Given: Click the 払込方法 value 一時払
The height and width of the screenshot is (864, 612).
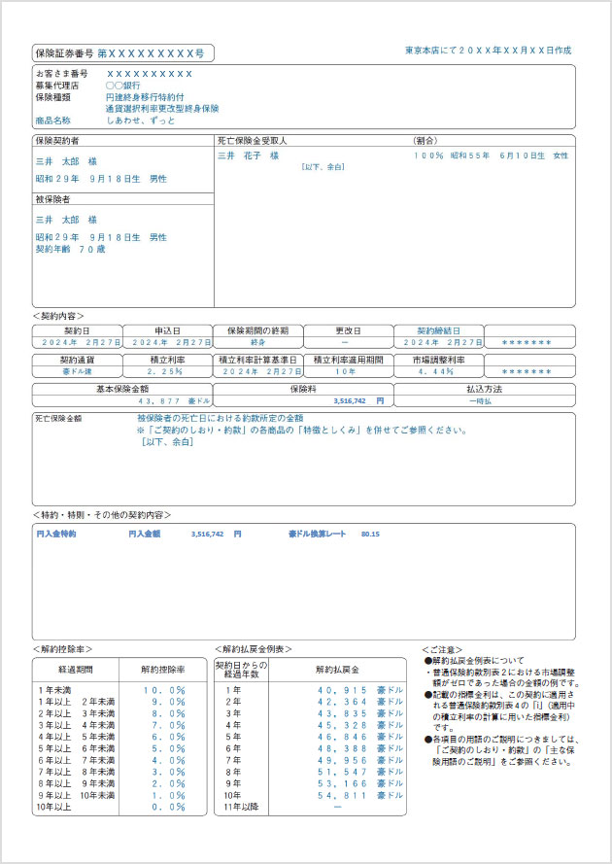Looking at the screenshot, I should [483, 400].
